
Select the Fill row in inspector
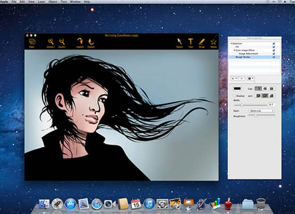pyautogui.click(x=254, y=47)
